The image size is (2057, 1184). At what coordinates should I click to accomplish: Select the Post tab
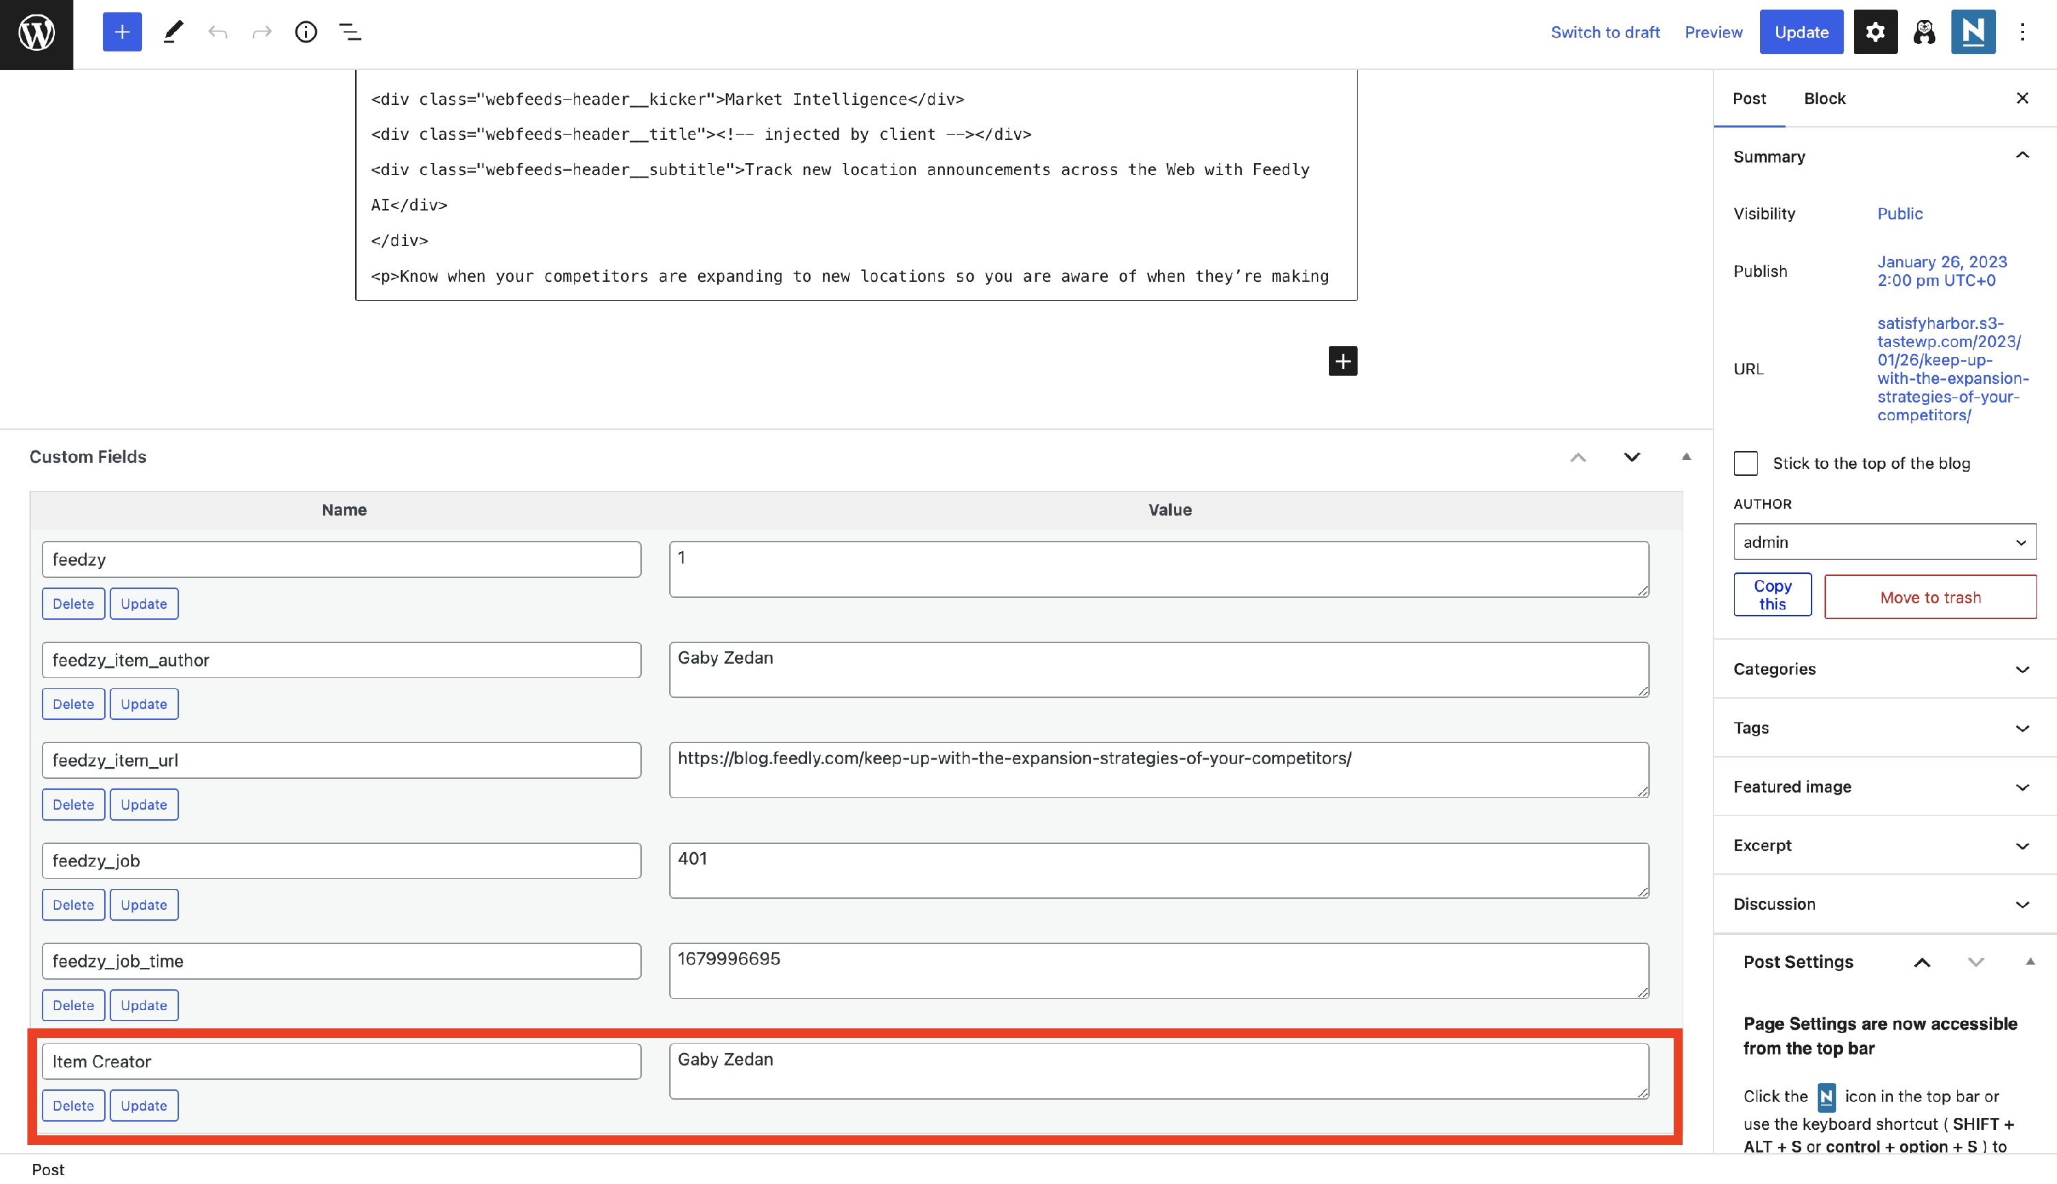(1749, 99)
